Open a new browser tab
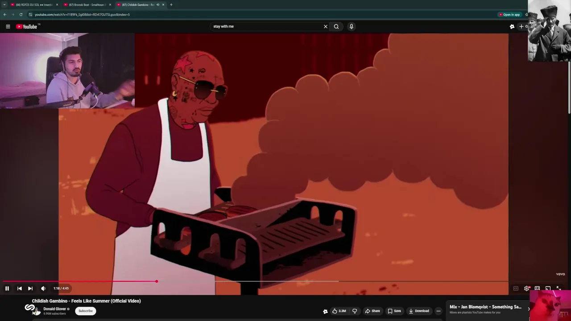The height and width of the screenshot is (321, 571). tap(171, 5)
